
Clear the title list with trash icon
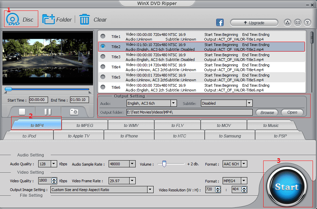[85, 19]
